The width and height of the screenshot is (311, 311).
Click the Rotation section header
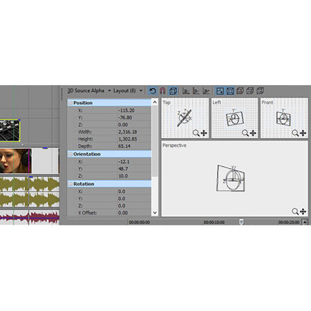click(x=109, y=184)
